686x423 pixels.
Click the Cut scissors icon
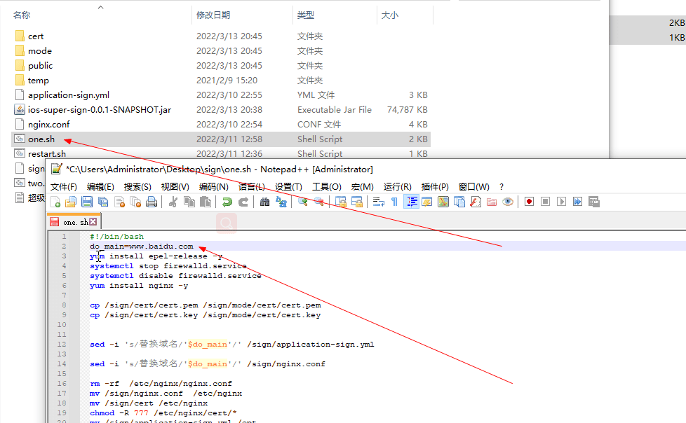[173, 202]
